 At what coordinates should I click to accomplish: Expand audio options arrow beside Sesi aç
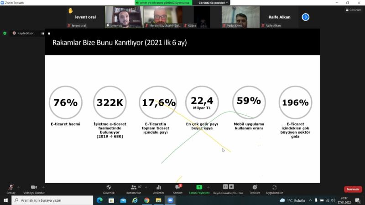tap(18, 187)
